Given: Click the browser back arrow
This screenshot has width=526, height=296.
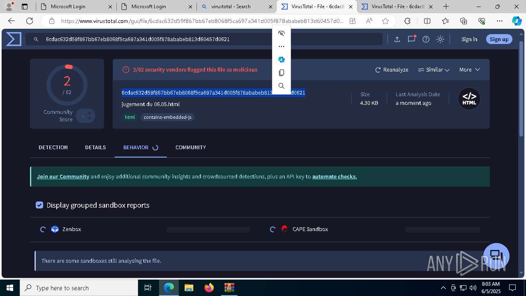Looking at the screenshot, I should pyautogui.click(x=12, y=21).
